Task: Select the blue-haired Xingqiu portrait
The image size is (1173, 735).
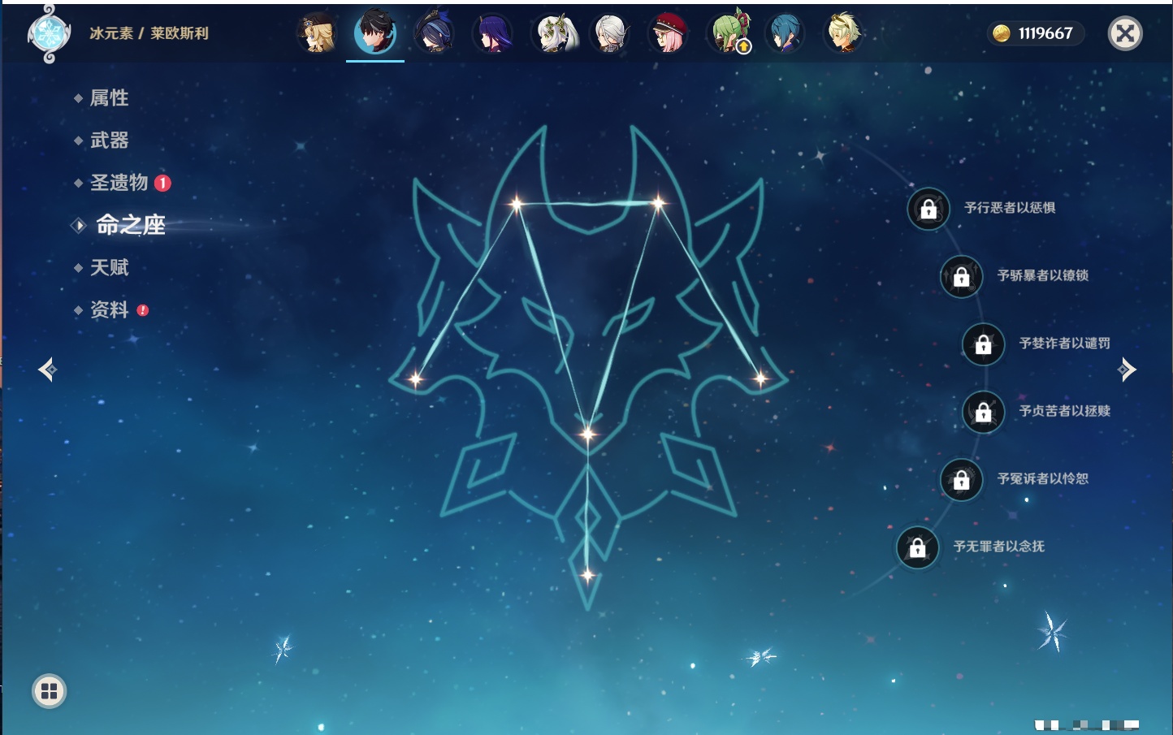Action: click(x=785, y=33)
